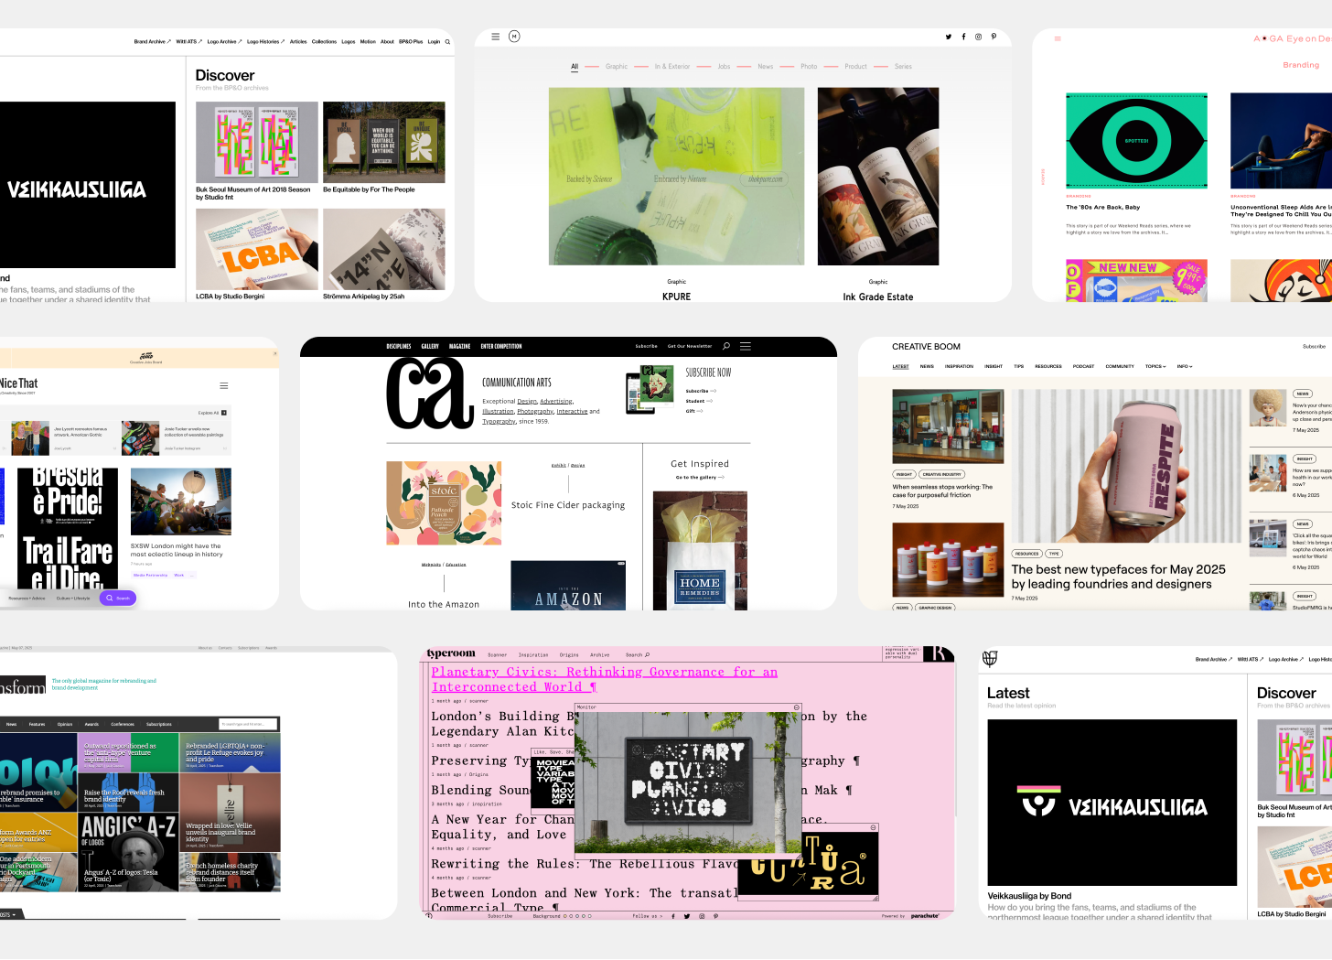This screenshot has height=960, width=1332.
Task: Click Get Our Newsletter on Communication Arts
Action: pyautogui.click(x=690, y=346)
